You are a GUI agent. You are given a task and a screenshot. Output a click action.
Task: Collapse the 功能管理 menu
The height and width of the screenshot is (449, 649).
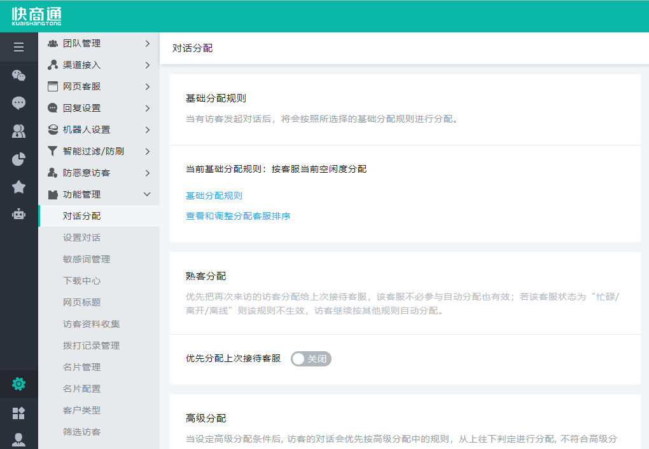point(99,194)
